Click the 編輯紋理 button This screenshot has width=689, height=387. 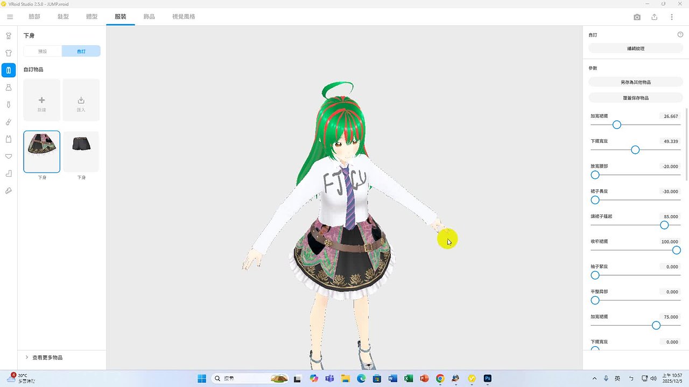click(x=636, y=48)
